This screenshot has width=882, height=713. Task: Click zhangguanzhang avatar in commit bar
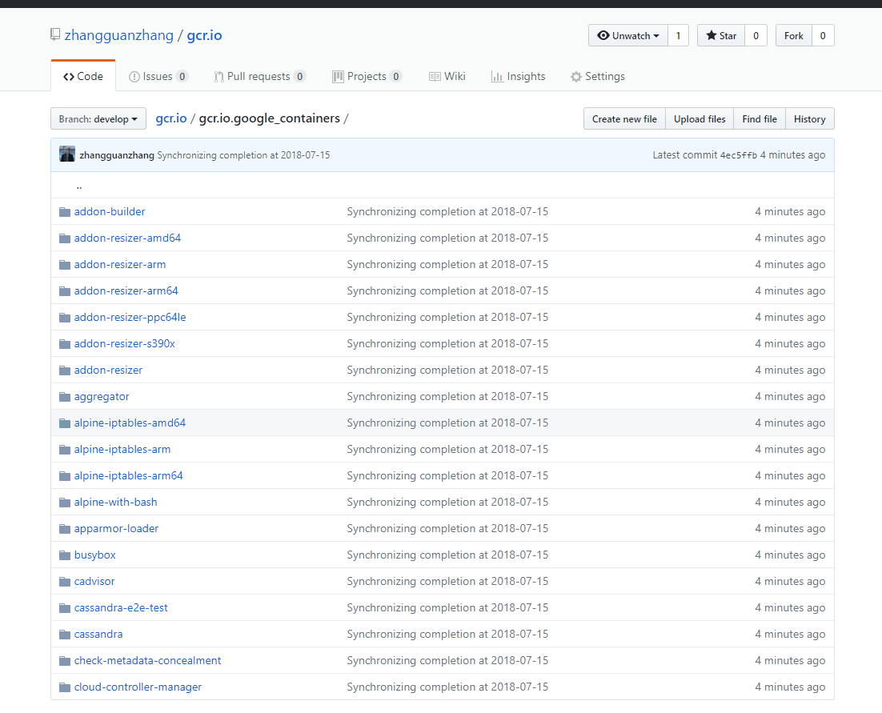[67, 154]
